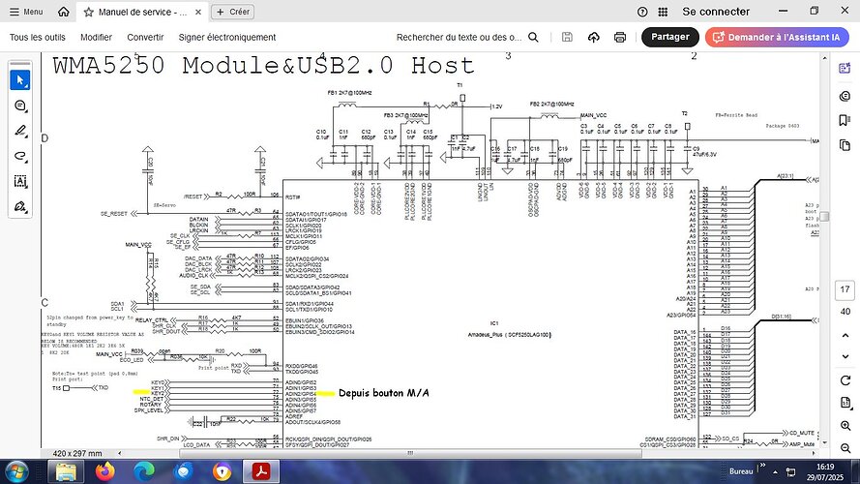860x484 pixels.
Task: Click the "420 x 297 mm" page size
Action: tap(77, 453)
